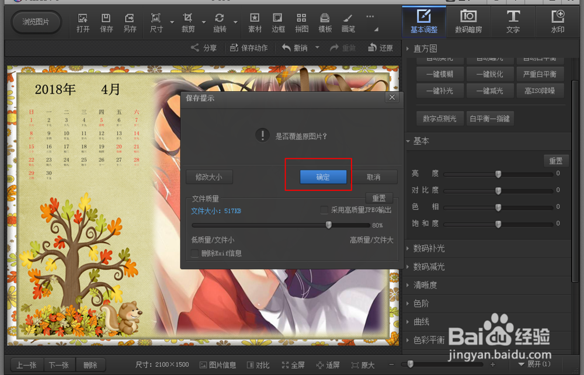584x375 pixels.
Task: Tick the 删除Exif信息 checkbox
Action: [194, 254]
